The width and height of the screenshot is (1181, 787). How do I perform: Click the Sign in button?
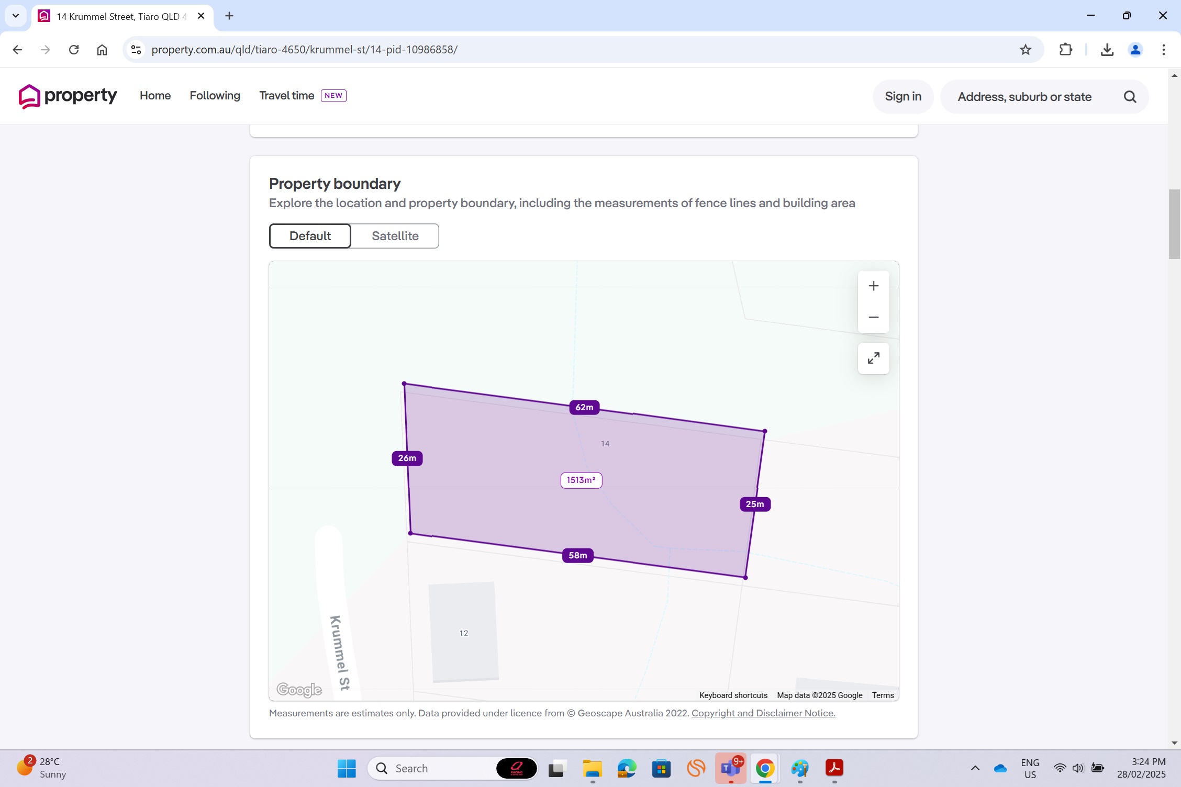tap(903, 97)
